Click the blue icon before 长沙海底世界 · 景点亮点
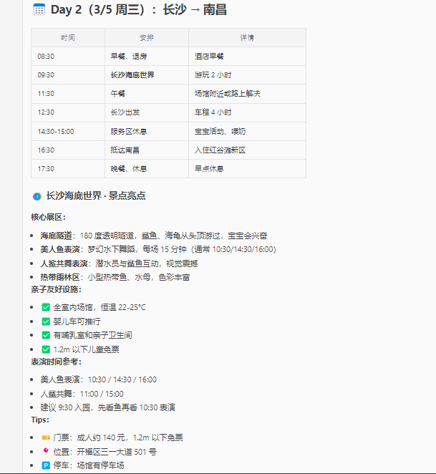The width and height of the screenshot is (436, 474). (x=37, y=195)
